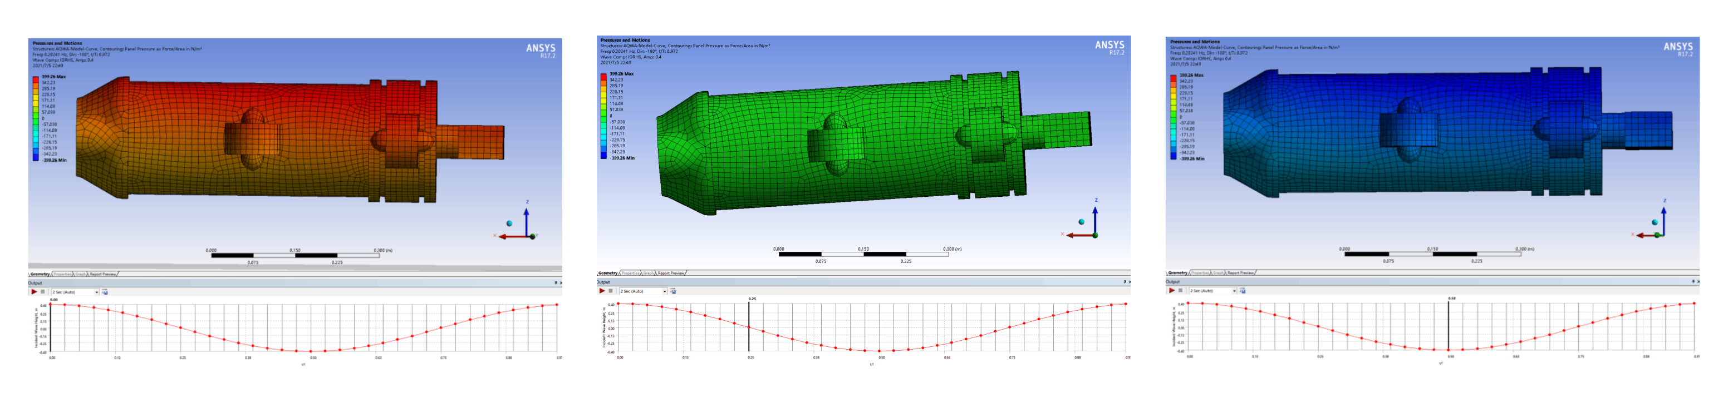Click the stop animation icon in the middle panel

[x=611, y=291]
